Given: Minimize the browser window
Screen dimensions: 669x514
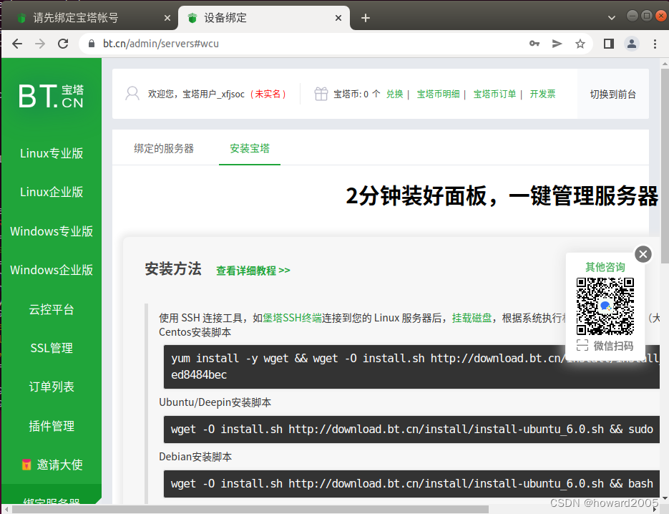Looking at the screenshot, I should click(x=633, y=16).
